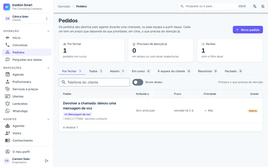Select the Pedidos sidebar icon

(8, 52)
